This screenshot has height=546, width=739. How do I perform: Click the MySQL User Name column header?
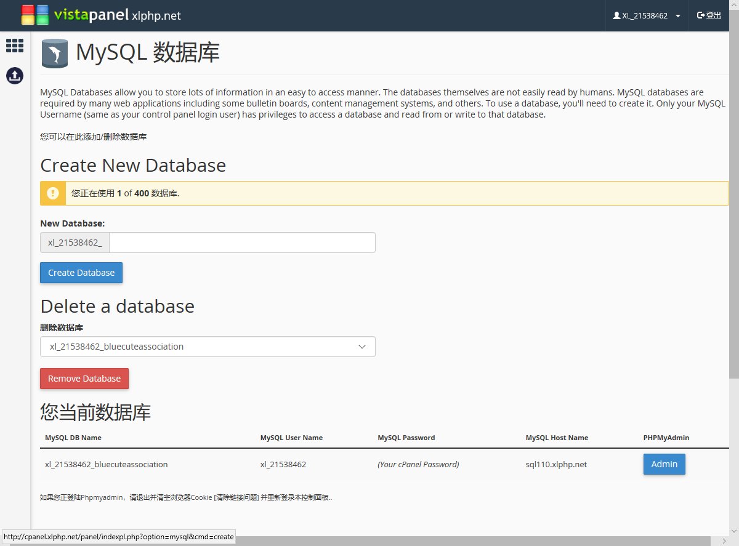click(x=291, y=438)
